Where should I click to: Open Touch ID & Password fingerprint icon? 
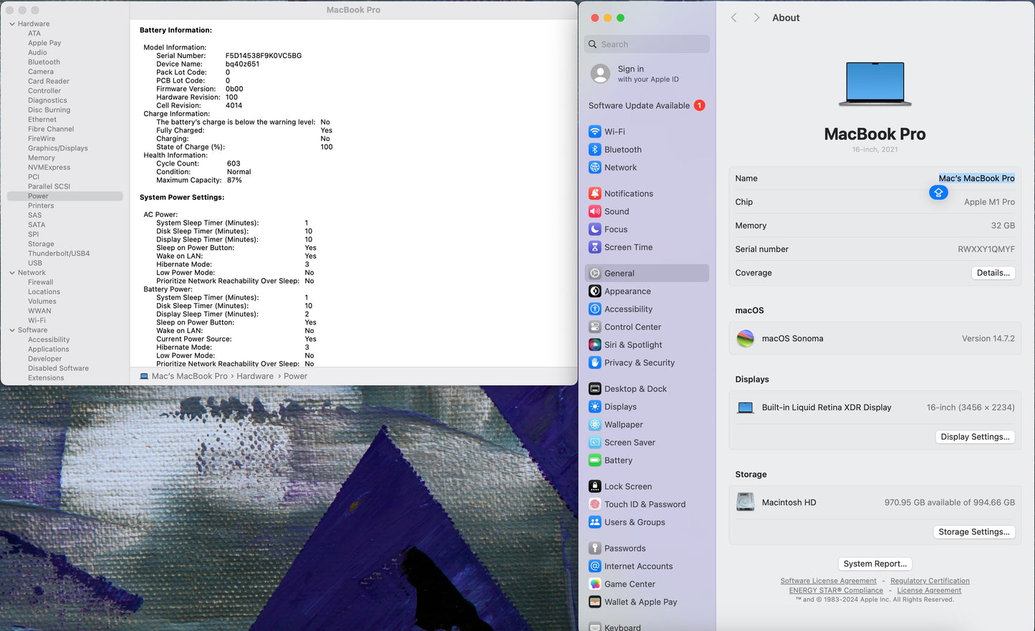click(x=594, y=504)
